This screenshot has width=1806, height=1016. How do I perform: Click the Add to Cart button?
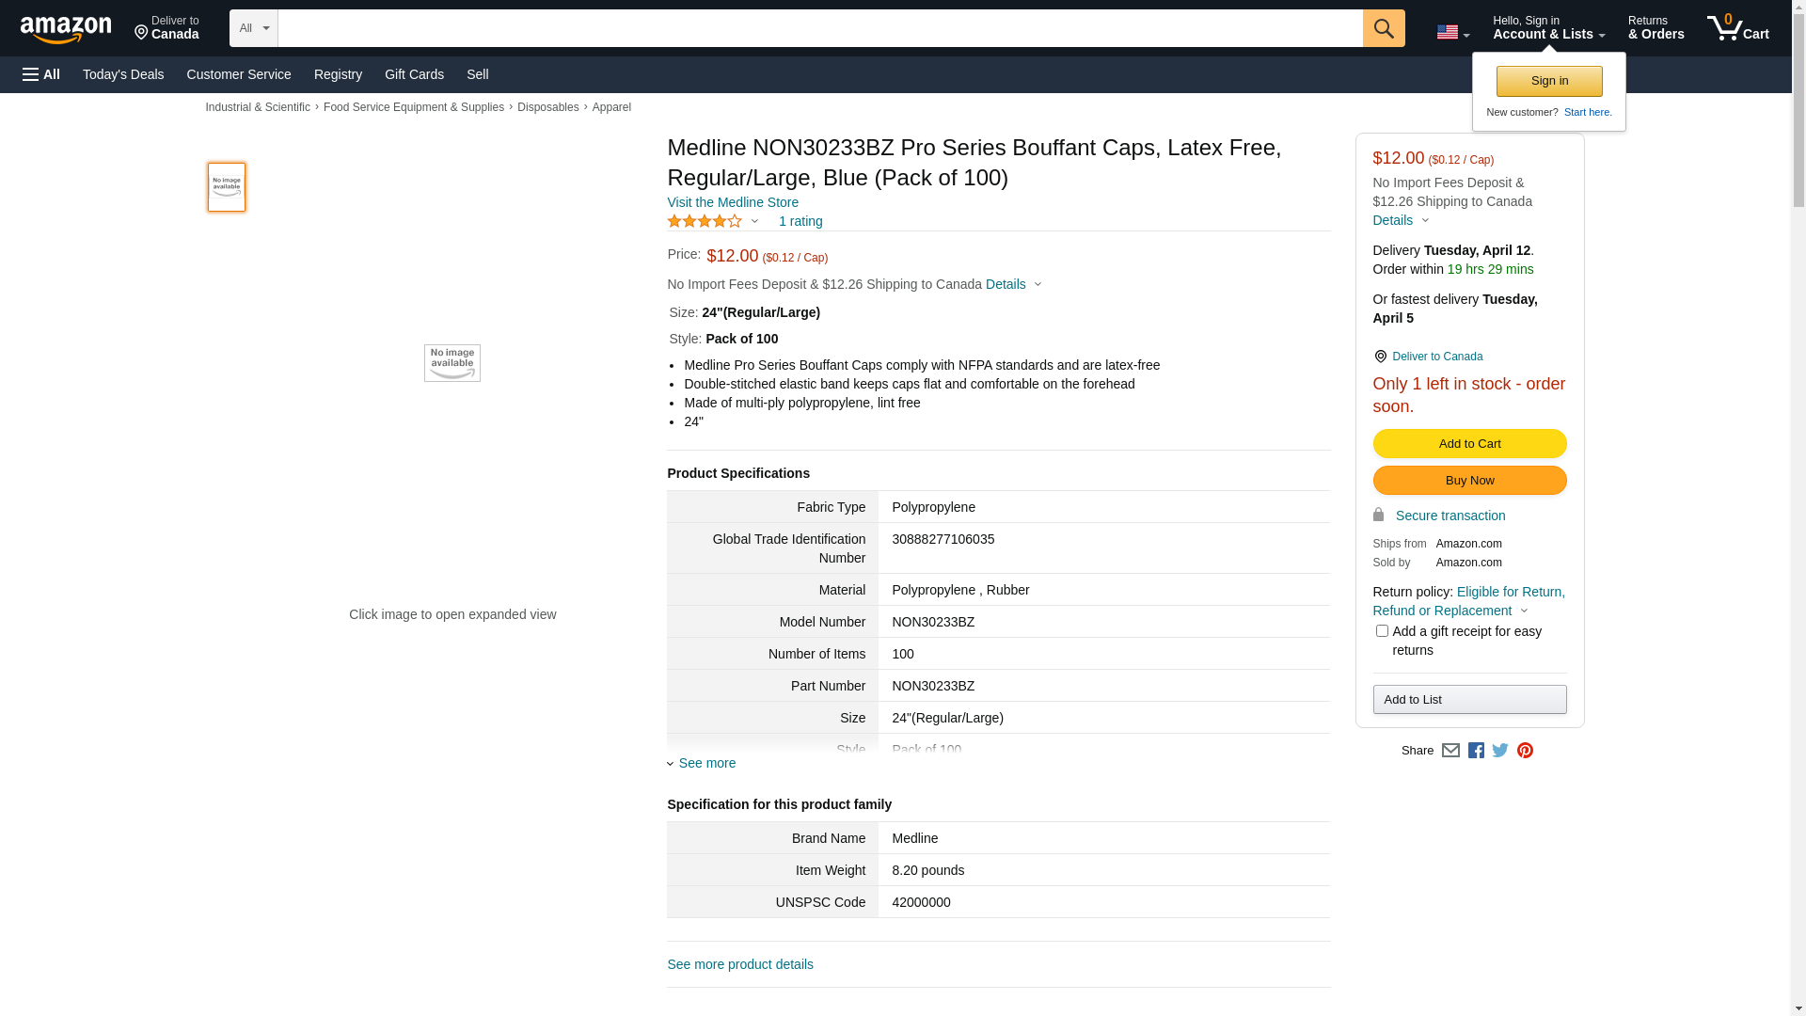[1469, 444]
